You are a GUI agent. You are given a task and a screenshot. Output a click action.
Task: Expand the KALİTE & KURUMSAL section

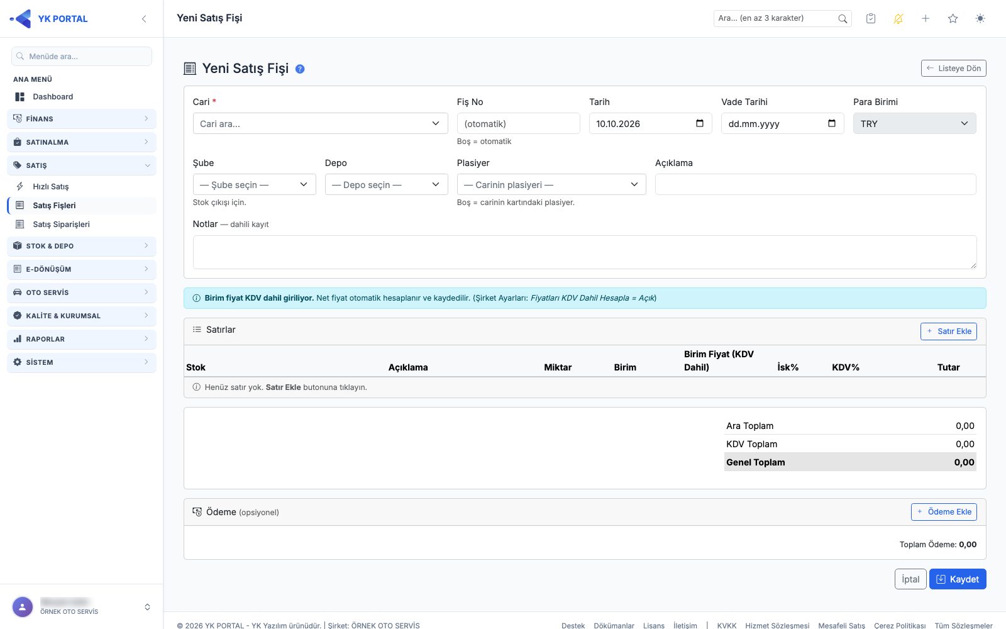(x=82, y=316)
